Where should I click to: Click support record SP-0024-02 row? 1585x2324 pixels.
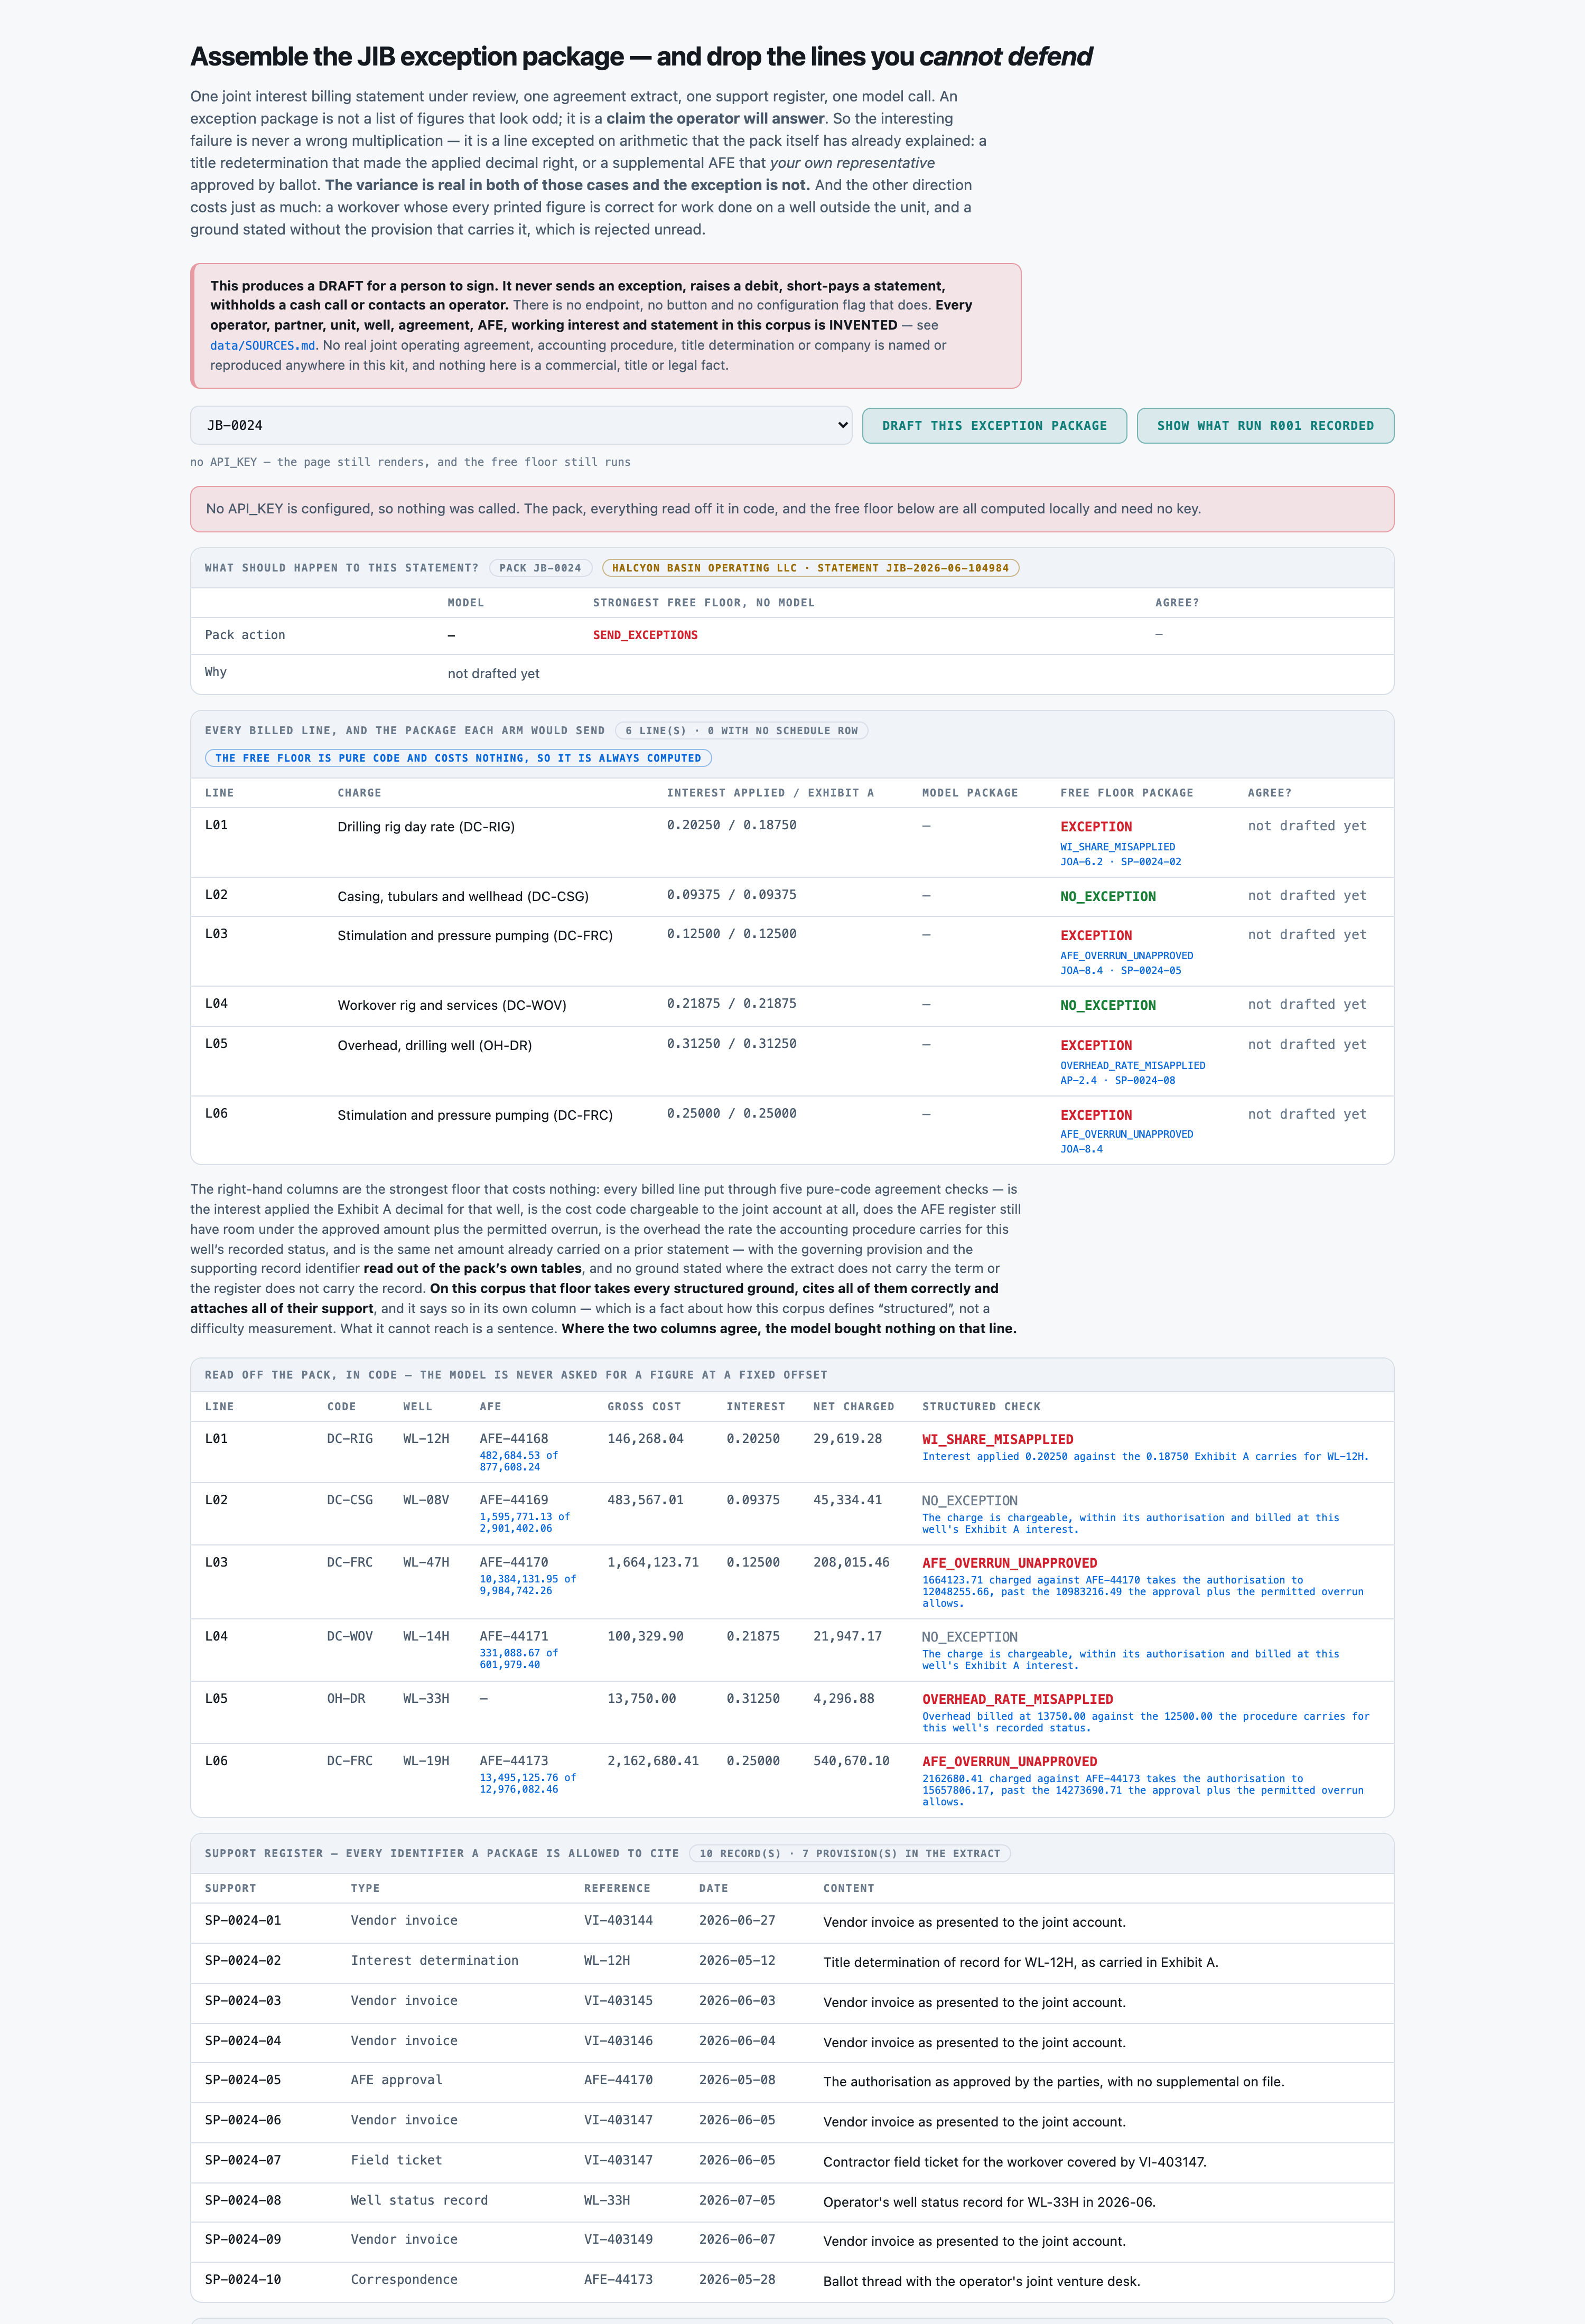[x=792, y=1961]
